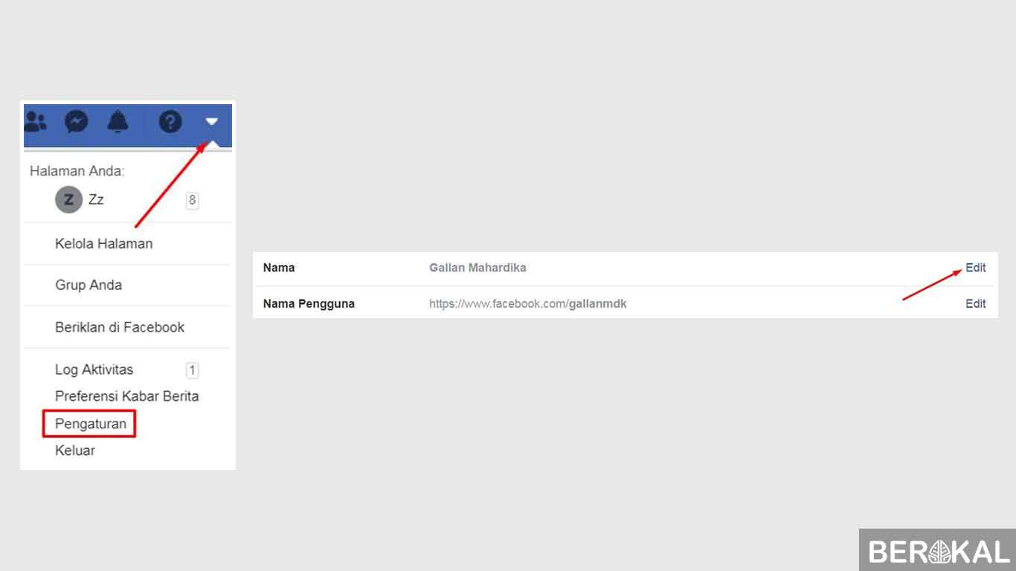The width and height of the screenshot is (1016, 571).
Task: Click the Nama label
Action: [x=279, y=268]
